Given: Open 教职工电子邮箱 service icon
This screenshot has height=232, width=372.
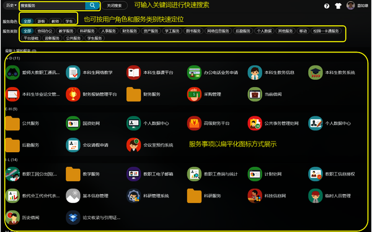Looking at the screenshot, I should pos(134,174).
